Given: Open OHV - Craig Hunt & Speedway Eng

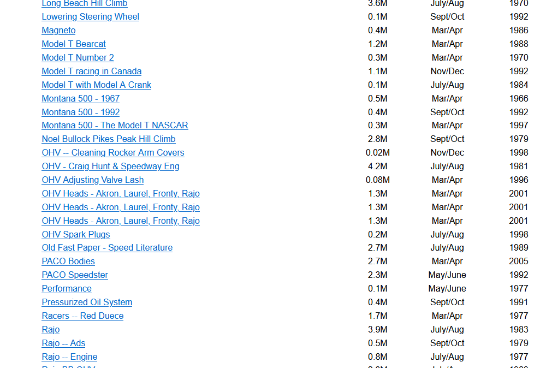Looking at the screenshot, I should point(110,167).
